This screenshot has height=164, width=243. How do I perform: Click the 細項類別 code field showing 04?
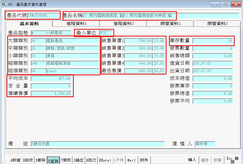pos(38,71)
